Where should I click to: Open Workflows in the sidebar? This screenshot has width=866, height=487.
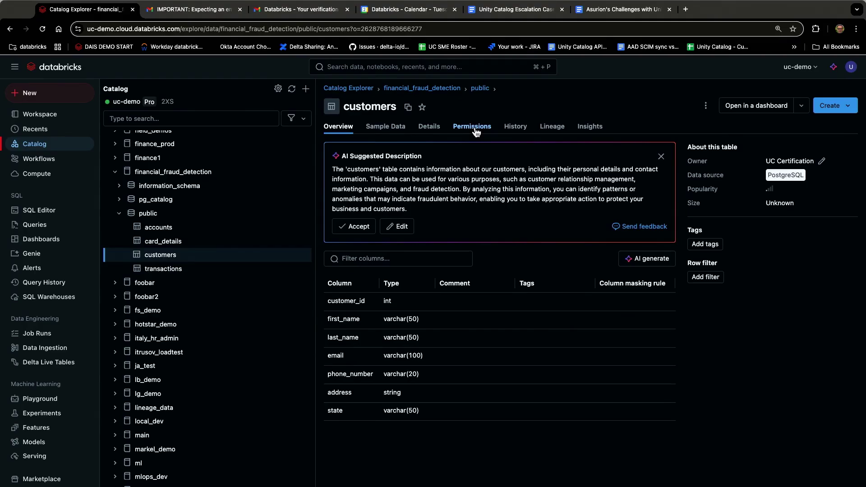[39, 159]
